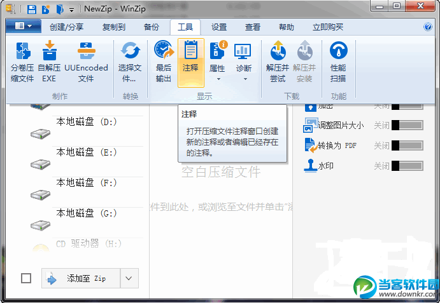Select CD 驱动器 (H:) in the tree
This screenshot has width=440, height=303.
pos(89,244)
